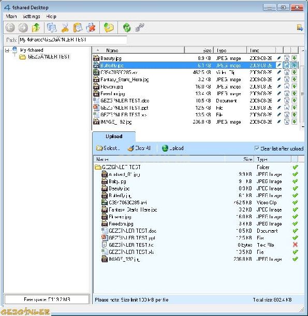Screen dimensions: 308x316
Task: Open the Help menu
Action: pos(51,17)
